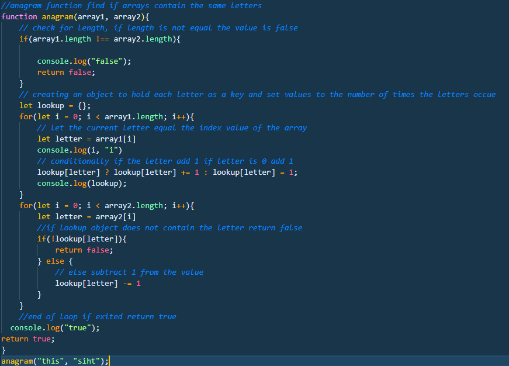The width and height of the screenshot is (509, 366).
Task: Click the '+=' operator in the ternary line
Action: (x=185, y=172)
